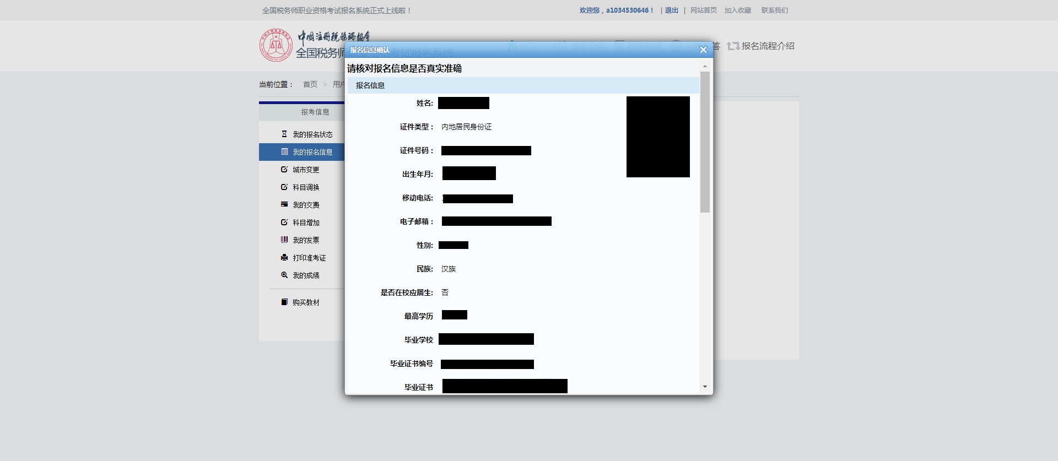Click the list icon beside 我的报名信息
The height and width of the screenshot is (461, 1058).
[284, 151]
